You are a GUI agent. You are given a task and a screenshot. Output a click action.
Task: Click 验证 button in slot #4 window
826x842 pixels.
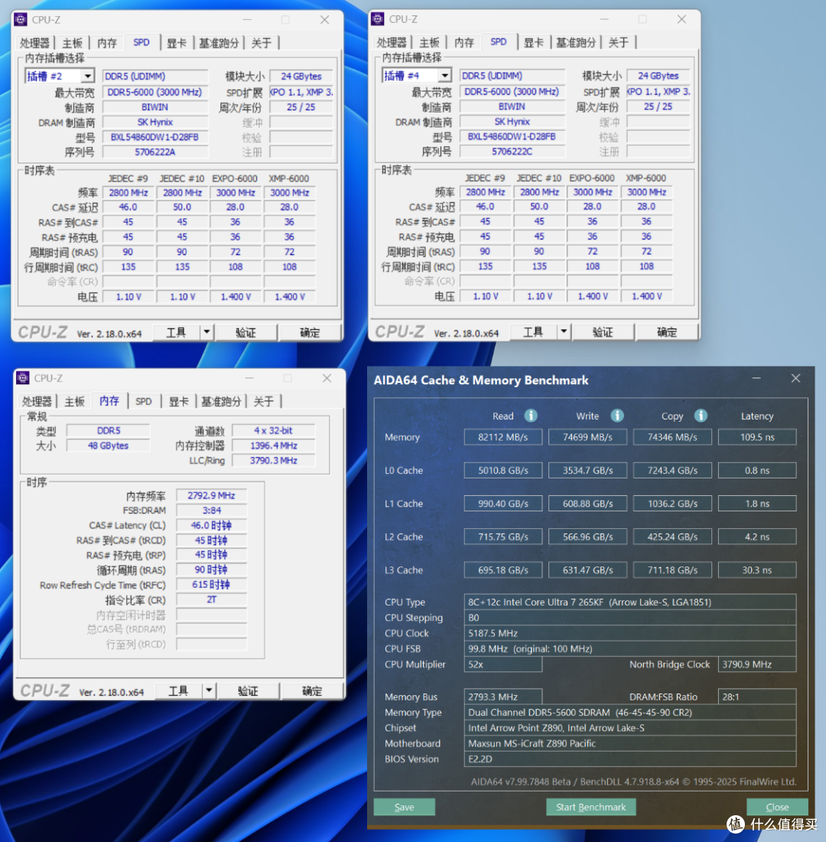[603, 332]
